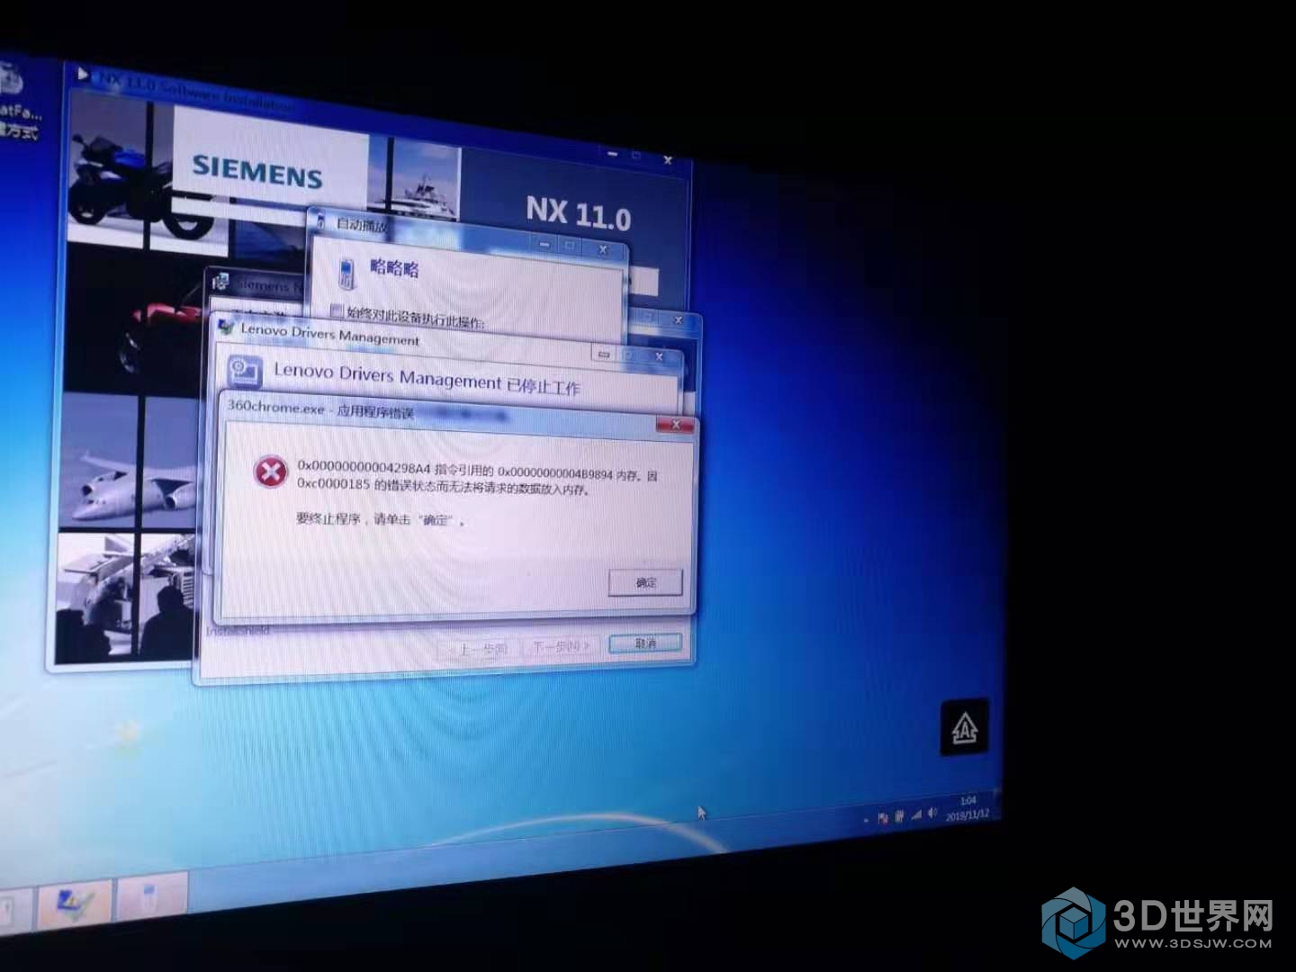Click the Caps Lock A indicator overlay
This screenshot has height=972, width=1296.
click(965, 727)
